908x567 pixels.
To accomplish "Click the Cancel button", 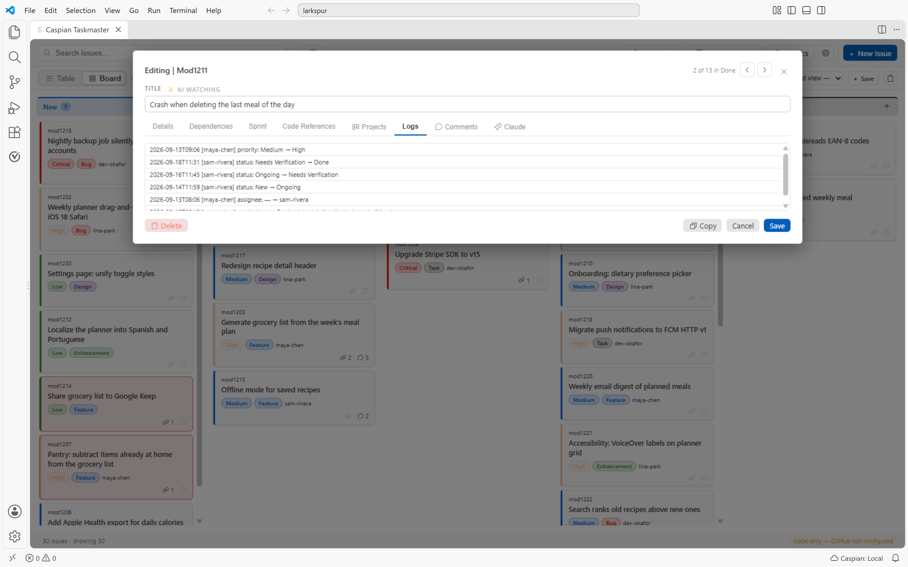I will click(743, 226).
